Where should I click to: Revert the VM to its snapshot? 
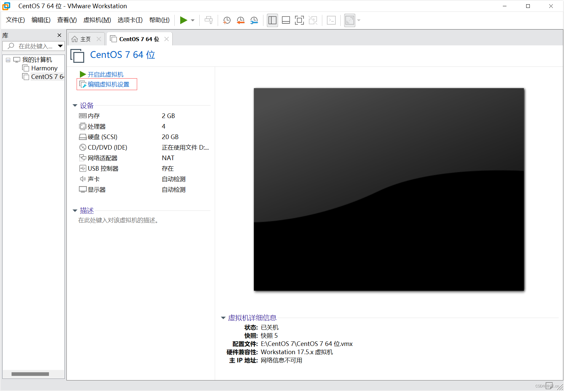(x=240, y=20)
